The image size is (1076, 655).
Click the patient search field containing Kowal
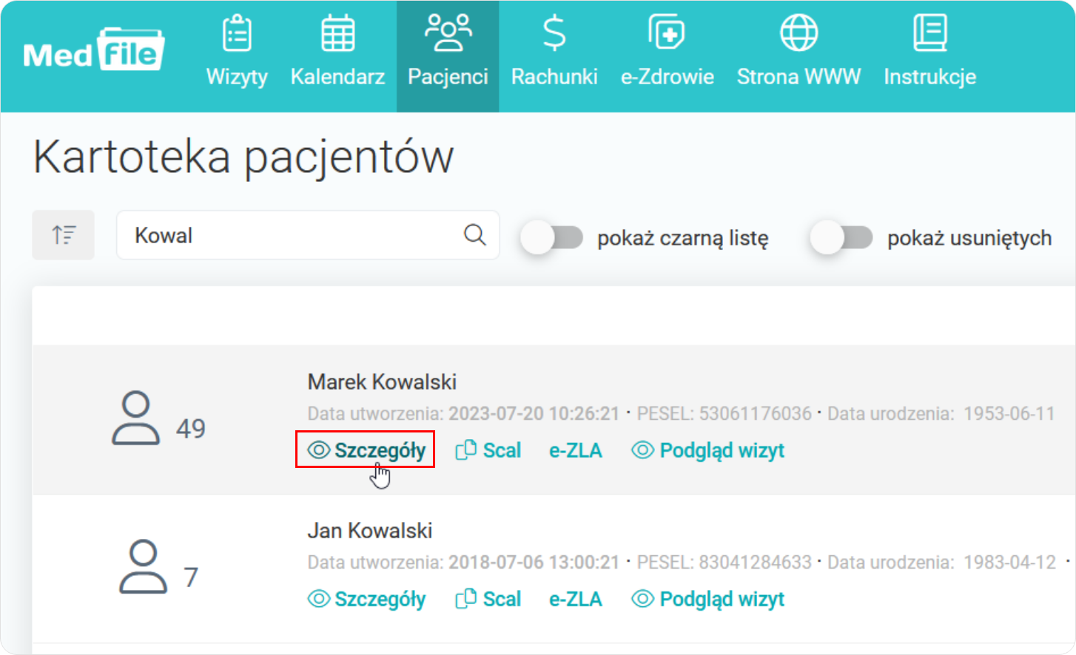(308, 235)
